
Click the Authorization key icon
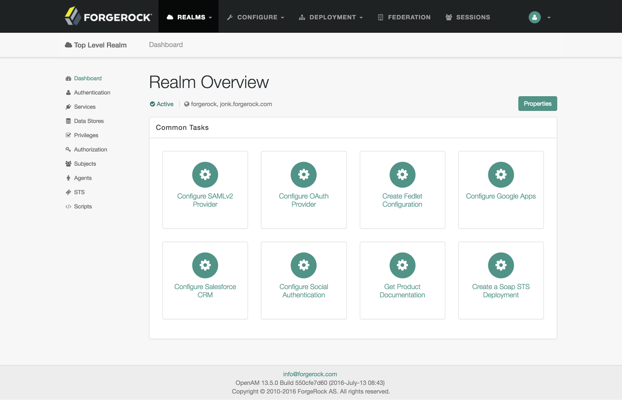(x=68, y=150)
